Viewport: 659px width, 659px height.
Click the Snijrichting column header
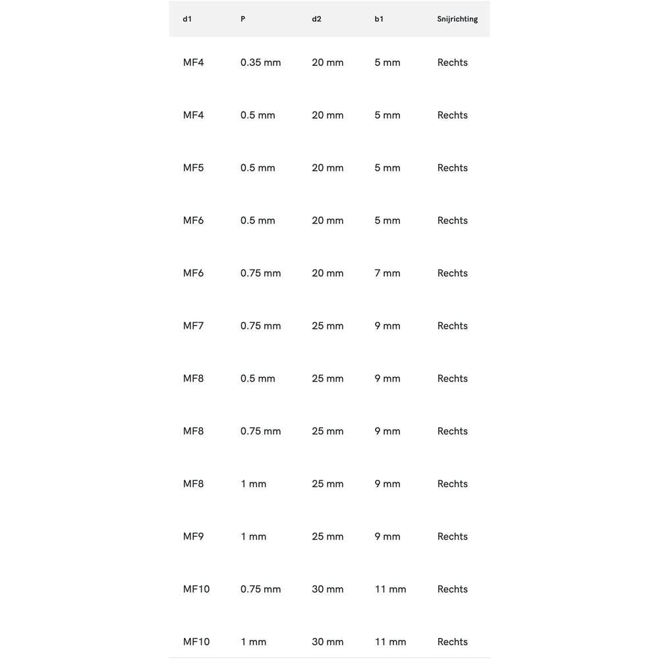tap(457, 19)
